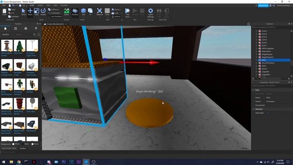Open the UI insert tool

click(x=90, y=12)
